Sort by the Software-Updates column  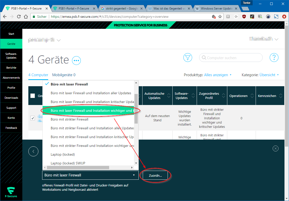tap(193, 96)
